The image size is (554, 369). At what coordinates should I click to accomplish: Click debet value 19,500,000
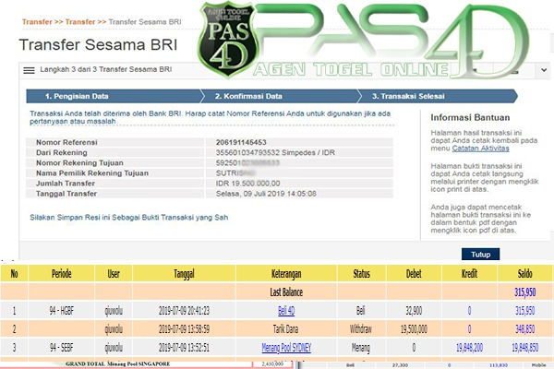414,329
